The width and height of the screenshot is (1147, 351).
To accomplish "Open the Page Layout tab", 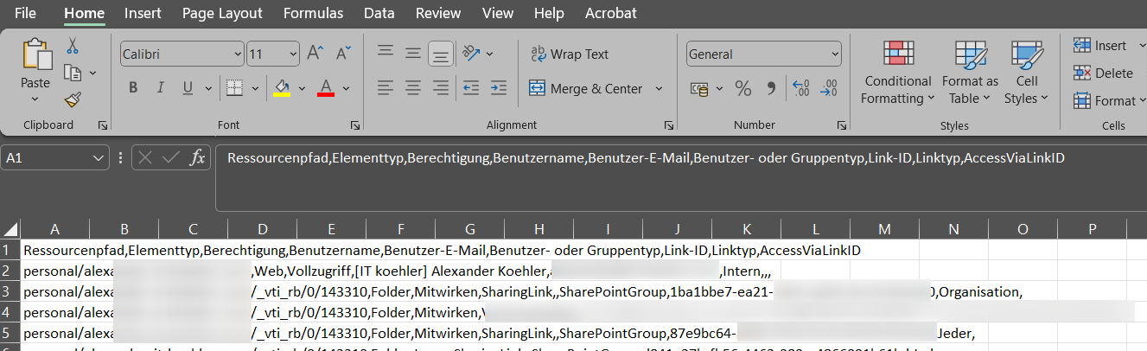I will pos(222,13).
